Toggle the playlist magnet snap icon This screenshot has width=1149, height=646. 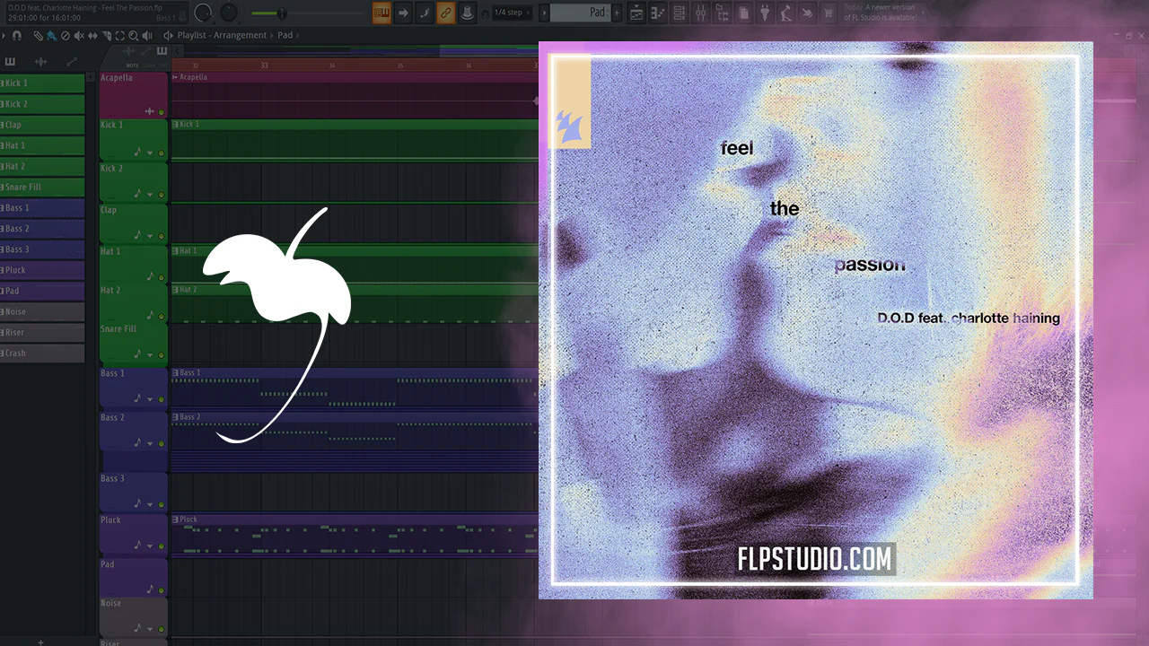[17, 36]
